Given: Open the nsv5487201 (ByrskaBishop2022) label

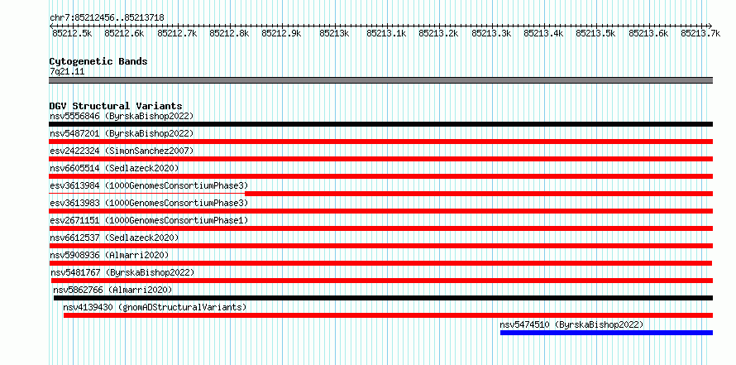Looking at the screenshot, I should click(x=122, y=133).
